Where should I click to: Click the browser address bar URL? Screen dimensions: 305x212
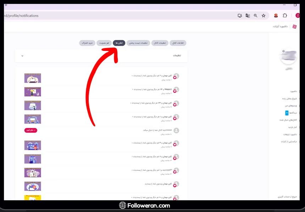click(21, 16)
